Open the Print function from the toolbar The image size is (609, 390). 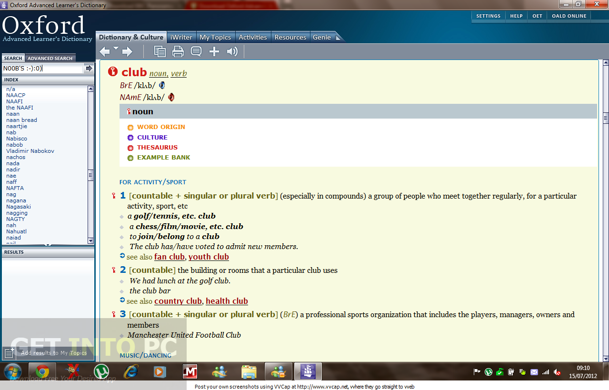pyautogui.click(x=178, y=51)
